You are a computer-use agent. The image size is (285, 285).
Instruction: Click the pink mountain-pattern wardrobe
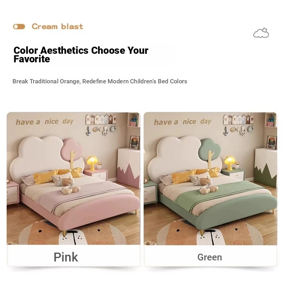click(128, 168)
